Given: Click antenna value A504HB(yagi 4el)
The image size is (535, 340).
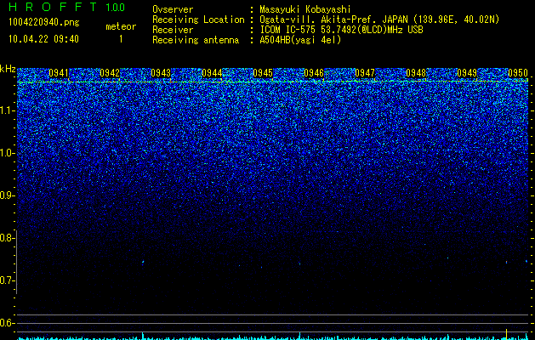Looking at the screenshot, I should [300, 40].
